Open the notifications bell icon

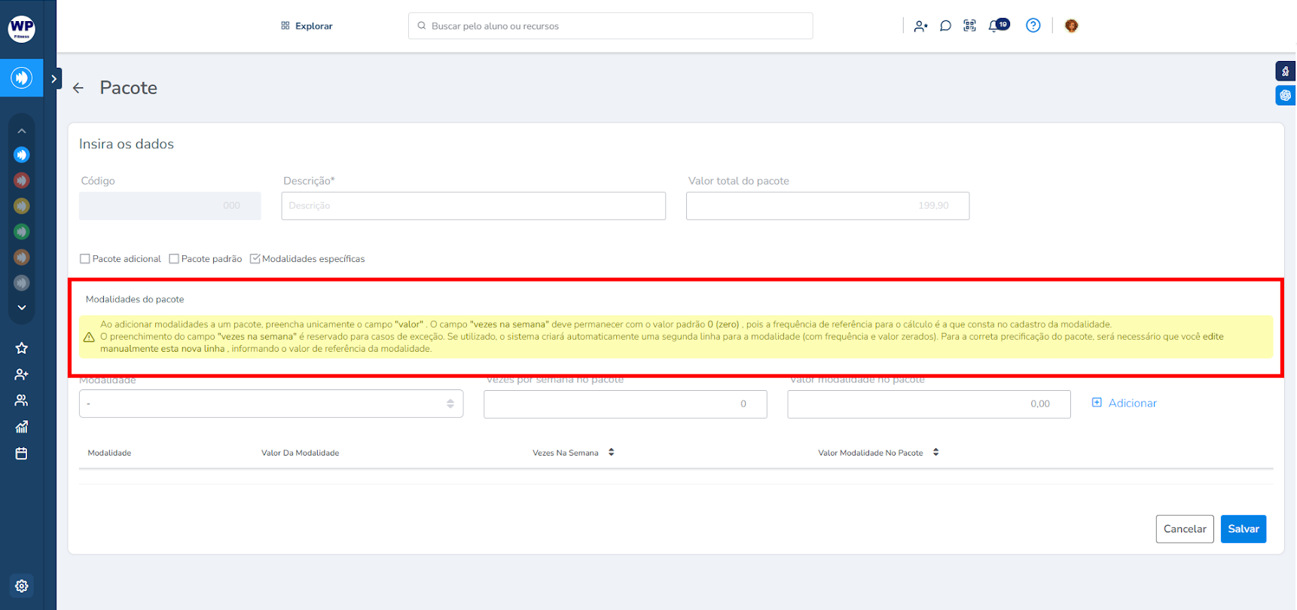click(x=995, y=26)
